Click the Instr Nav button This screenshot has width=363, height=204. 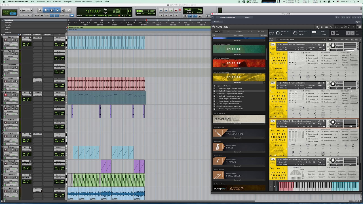(264, 35)
